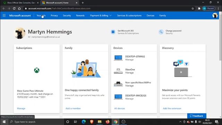Click the Xbox Game Pass Ultimate text
Viewport: 222px width, 125px height.
[30, 91]
